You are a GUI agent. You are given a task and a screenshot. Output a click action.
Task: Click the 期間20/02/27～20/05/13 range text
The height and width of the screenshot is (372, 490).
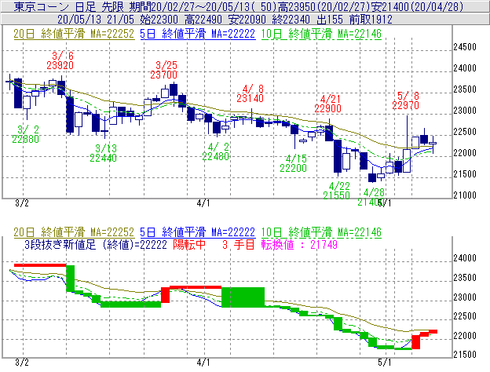click(191, 6)
